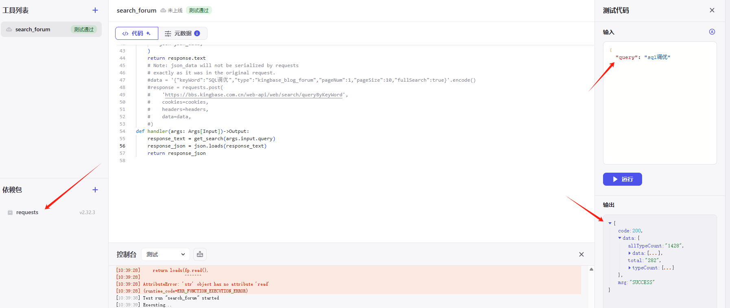Click the info icon next to 元数据

pyautogui.click(x=197, y=33)
